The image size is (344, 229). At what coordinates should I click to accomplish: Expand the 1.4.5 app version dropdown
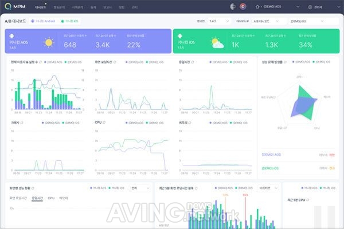[219, 21]
